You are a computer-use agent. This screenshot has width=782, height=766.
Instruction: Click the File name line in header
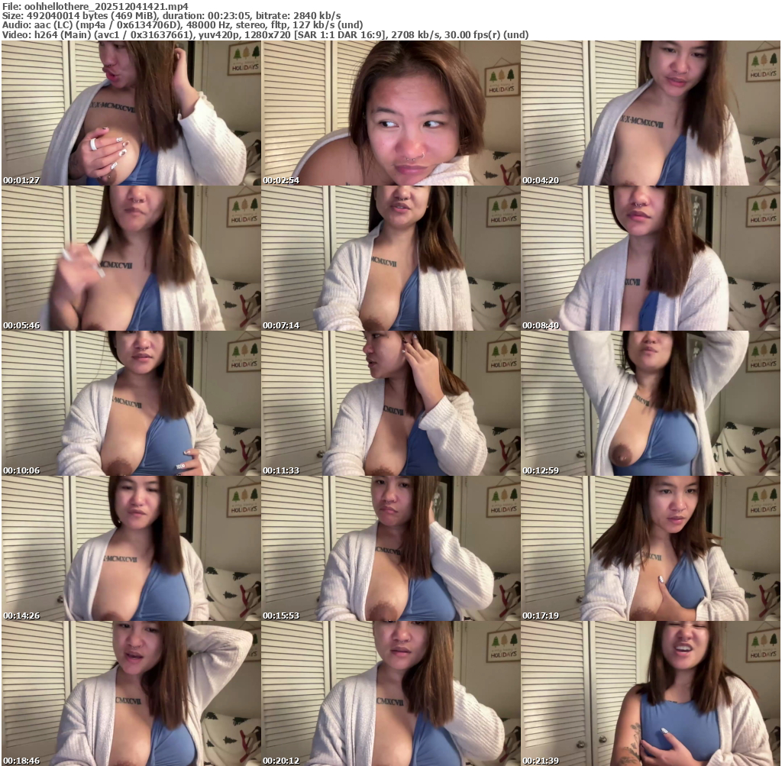click(x=95, y=5)
